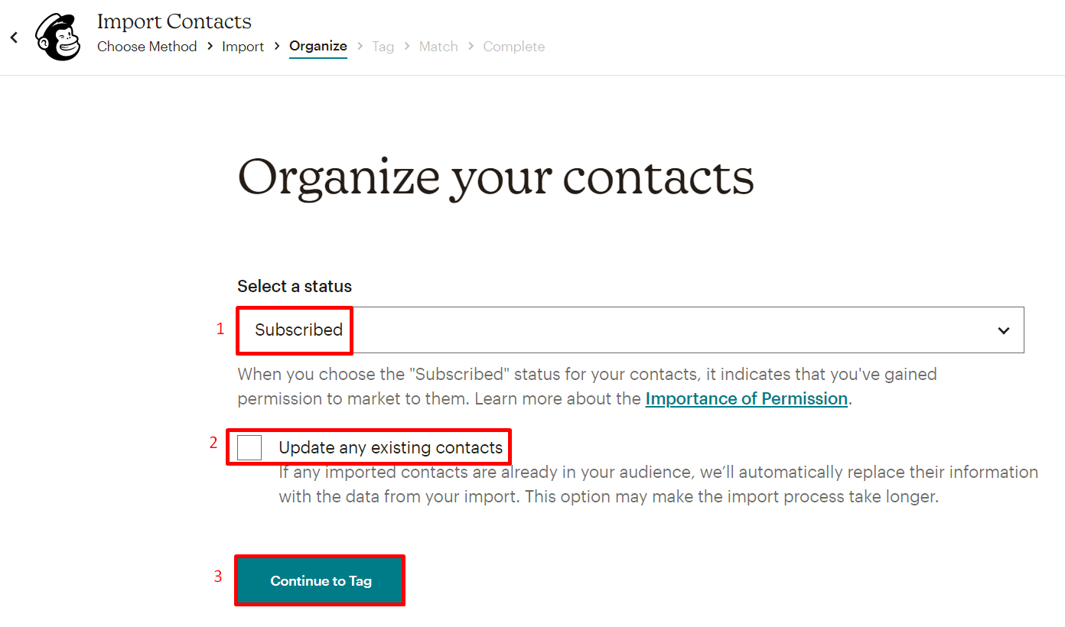Return to the Import breadcrumb step
Viewport: 1065px width, 627px height.
pos(243,47)
